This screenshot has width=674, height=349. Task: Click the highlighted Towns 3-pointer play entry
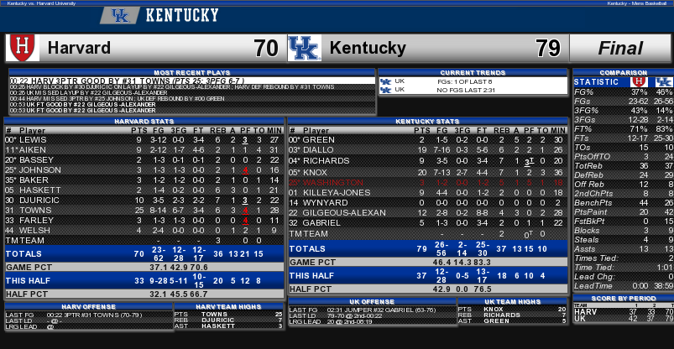coord(190,81)
